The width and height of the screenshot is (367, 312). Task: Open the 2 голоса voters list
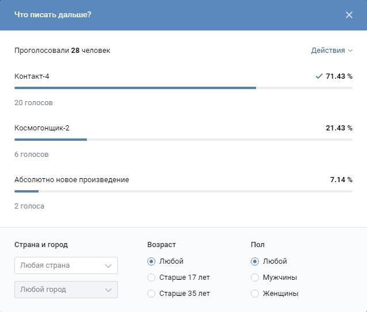pos(29,206)
